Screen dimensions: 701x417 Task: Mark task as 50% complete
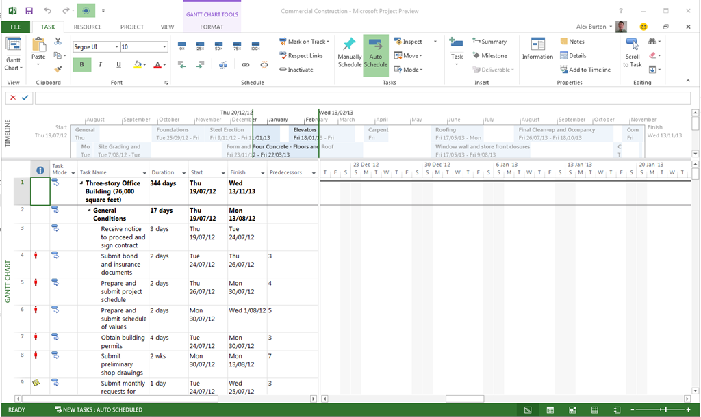pos(218,46)
